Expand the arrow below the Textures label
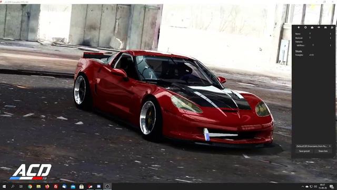 331,45
